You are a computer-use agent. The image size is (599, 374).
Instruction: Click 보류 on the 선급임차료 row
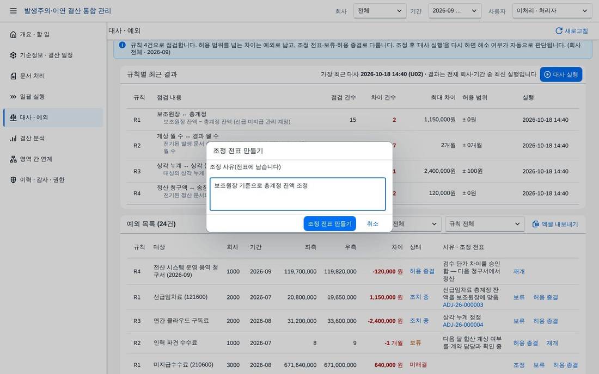[x=519, y=297]
